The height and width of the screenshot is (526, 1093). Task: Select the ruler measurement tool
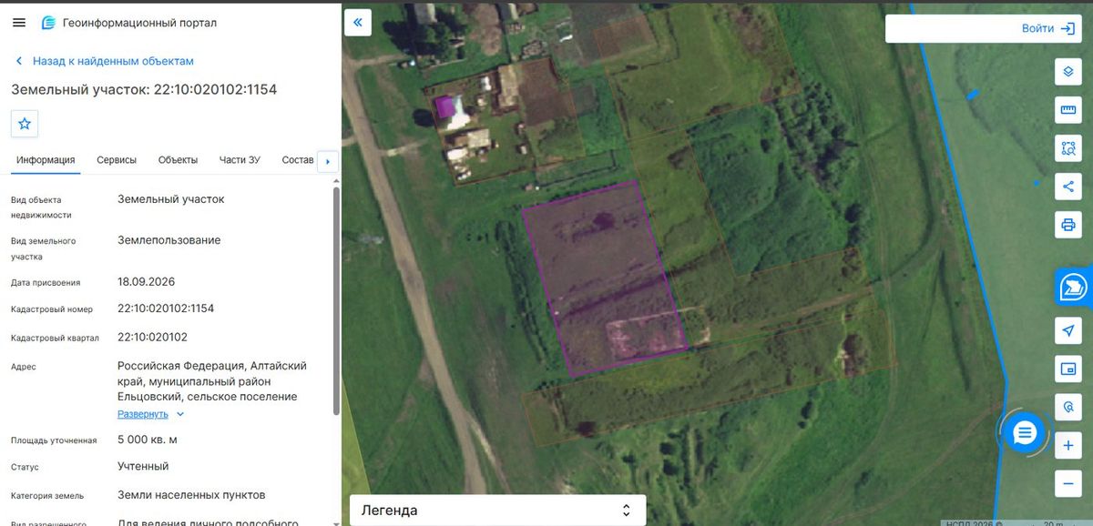pyautogui.click(x=1068, y=110)
